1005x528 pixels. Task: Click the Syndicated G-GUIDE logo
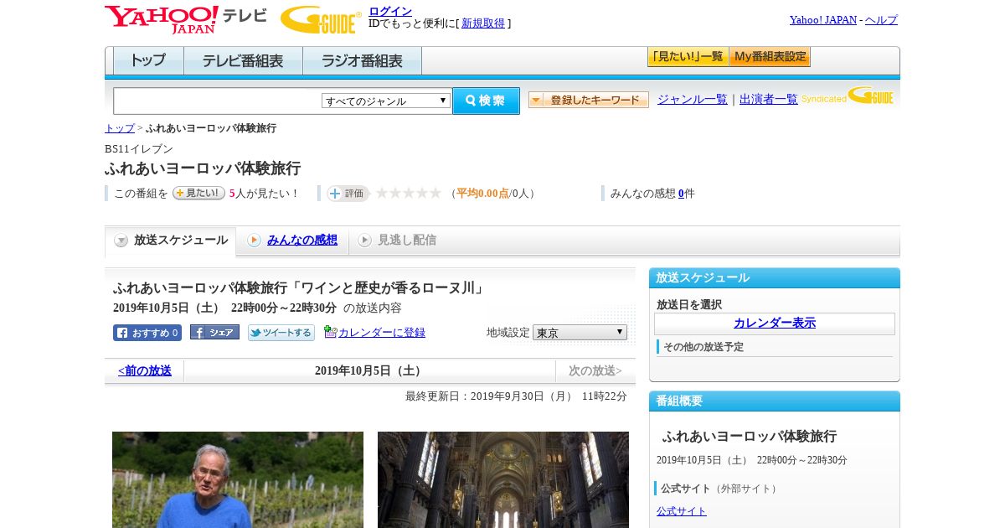pyautogui.click(x=848, y=96)
